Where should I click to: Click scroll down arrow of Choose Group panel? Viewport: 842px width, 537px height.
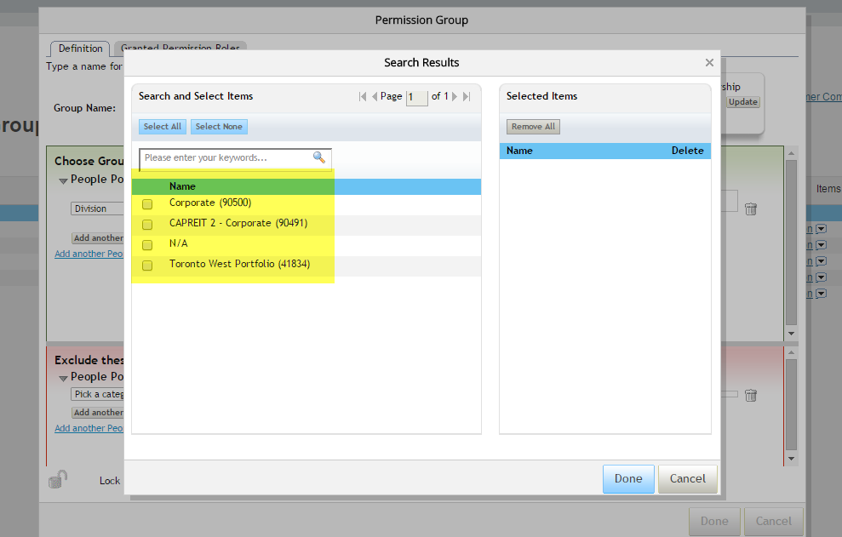point(791,334)
